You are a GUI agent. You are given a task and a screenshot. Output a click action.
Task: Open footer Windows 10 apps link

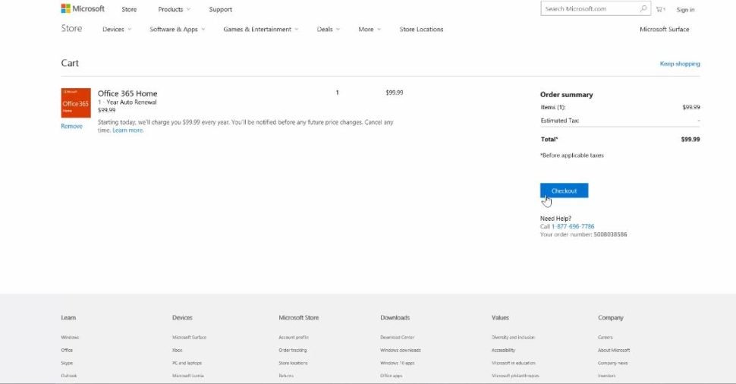[397, 363]
